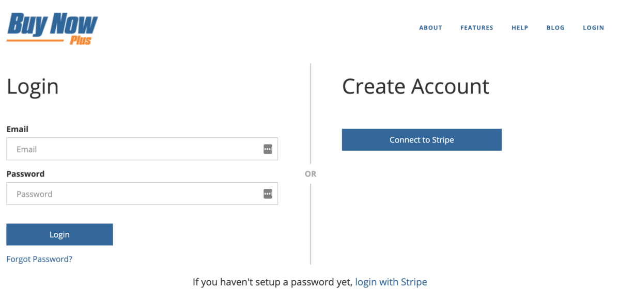The image size is (620, 304).
Task: Click the OR divider text
Action: click(x=311, y=174)
